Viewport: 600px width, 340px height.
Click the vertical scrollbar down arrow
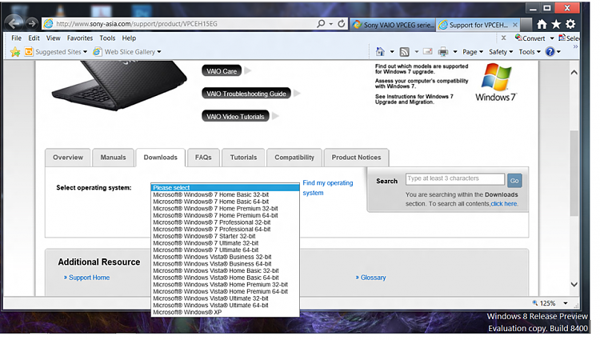pyautogui.click(x=574, y=284)
